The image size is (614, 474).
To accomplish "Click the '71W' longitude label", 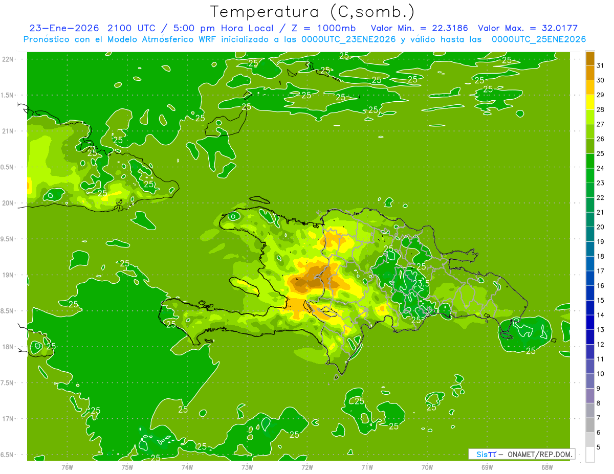I will click(x=367, y=467).
